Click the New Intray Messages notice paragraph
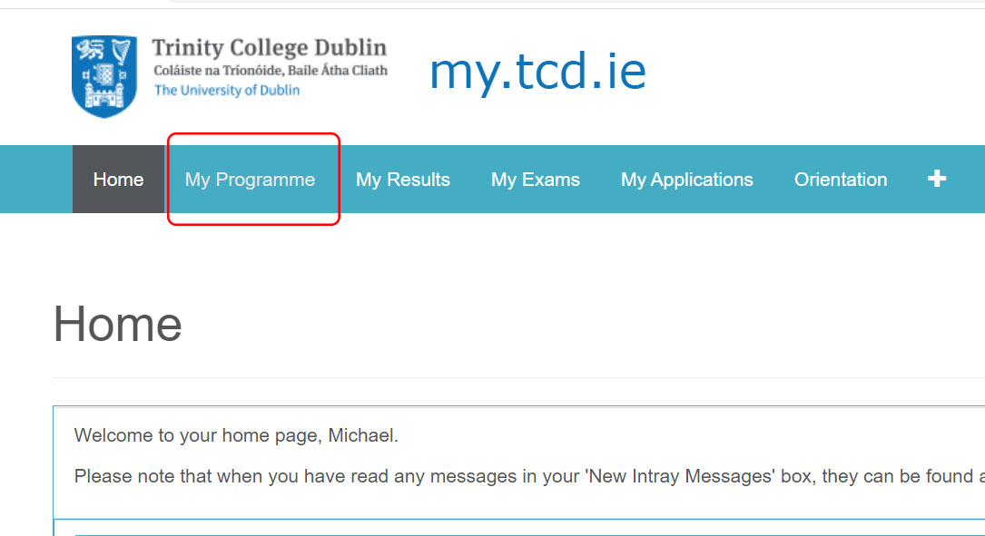The width and height of the screenshot is (985, 536). (x=529, y=476)
